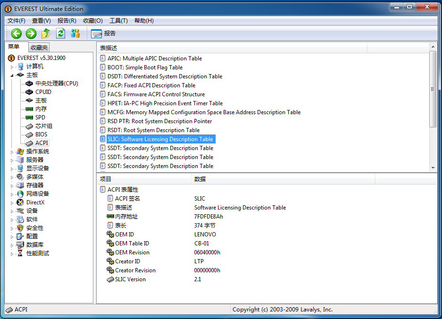Click the 网络设备 globe icon
This screenshot has width=442, height=319.
pyautogui.click(x=20, y=194)
